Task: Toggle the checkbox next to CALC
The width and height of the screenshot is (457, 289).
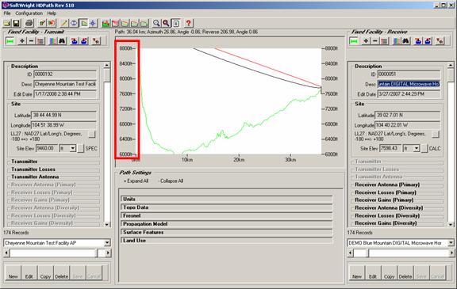Action: [424, 149]
